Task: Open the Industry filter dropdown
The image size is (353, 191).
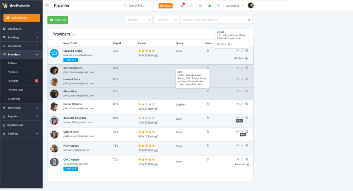Action: (139, 20)
